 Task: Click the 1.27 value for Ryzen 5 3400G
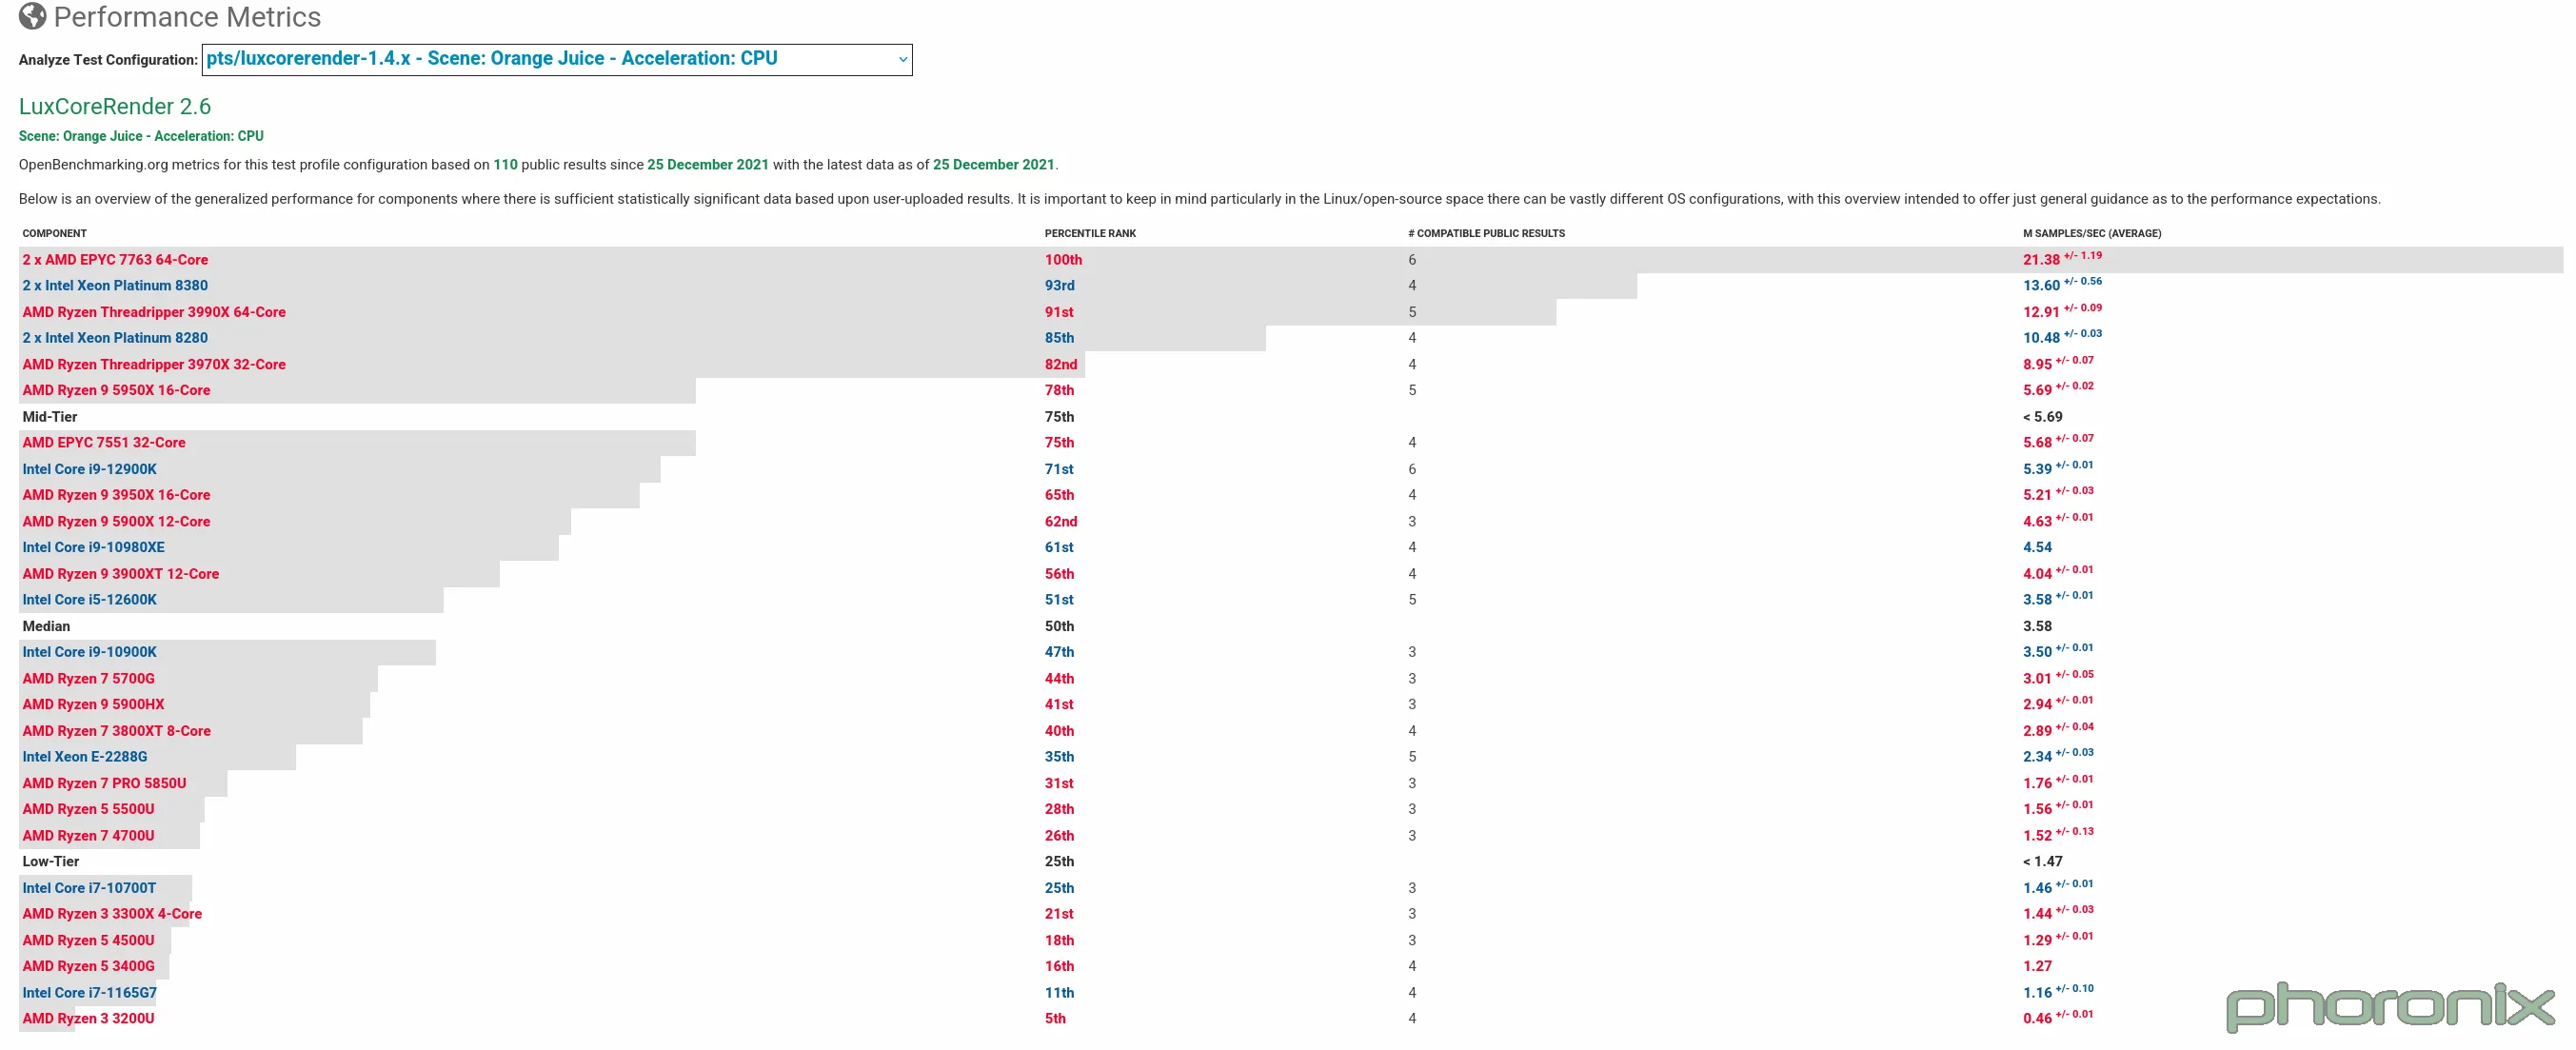[2036, 967]
